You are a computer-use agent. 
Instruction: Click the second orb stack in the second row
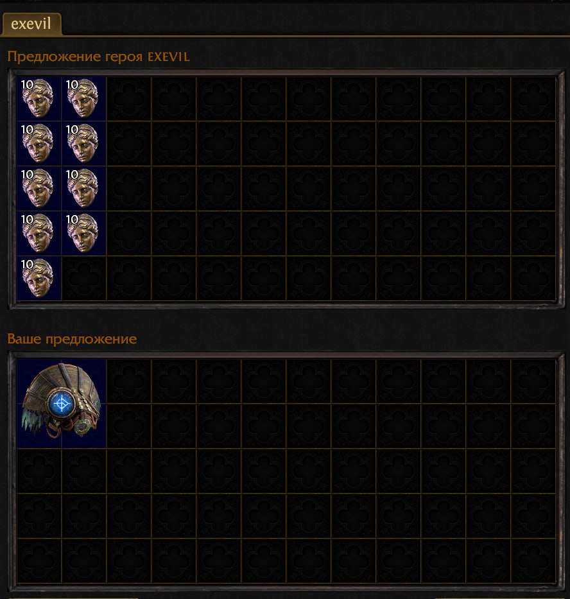[83, 144]
